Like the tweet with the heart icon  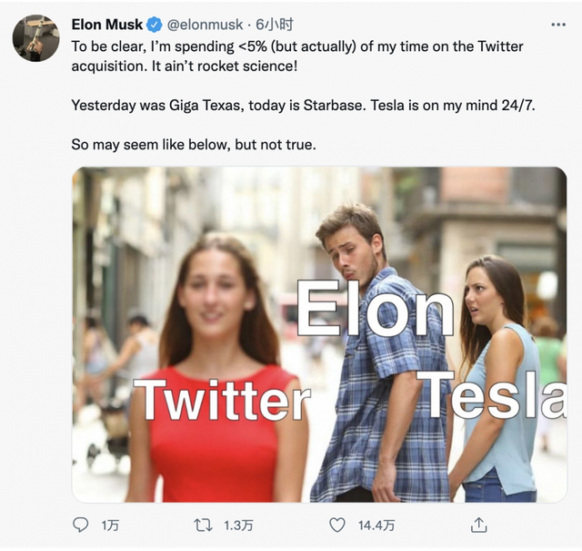pyautogui.click(x=337, y=525)
